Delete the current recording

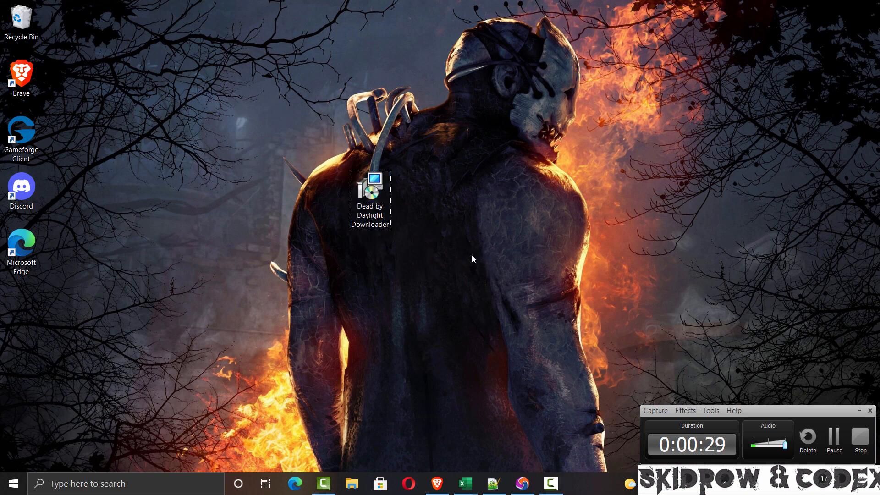[x=808, y=439]
